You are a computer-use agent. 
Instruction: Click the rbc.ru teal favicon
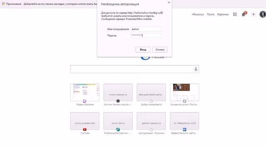(118, 130)
